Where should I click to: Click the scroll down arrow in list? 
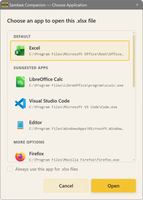click(x=134, y=160)
